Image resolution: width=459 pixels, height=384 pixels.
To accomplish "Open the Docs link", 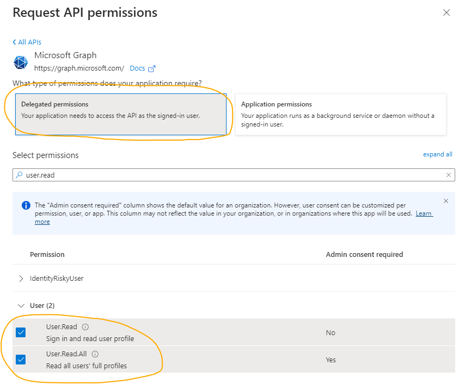I will [137, 68].
